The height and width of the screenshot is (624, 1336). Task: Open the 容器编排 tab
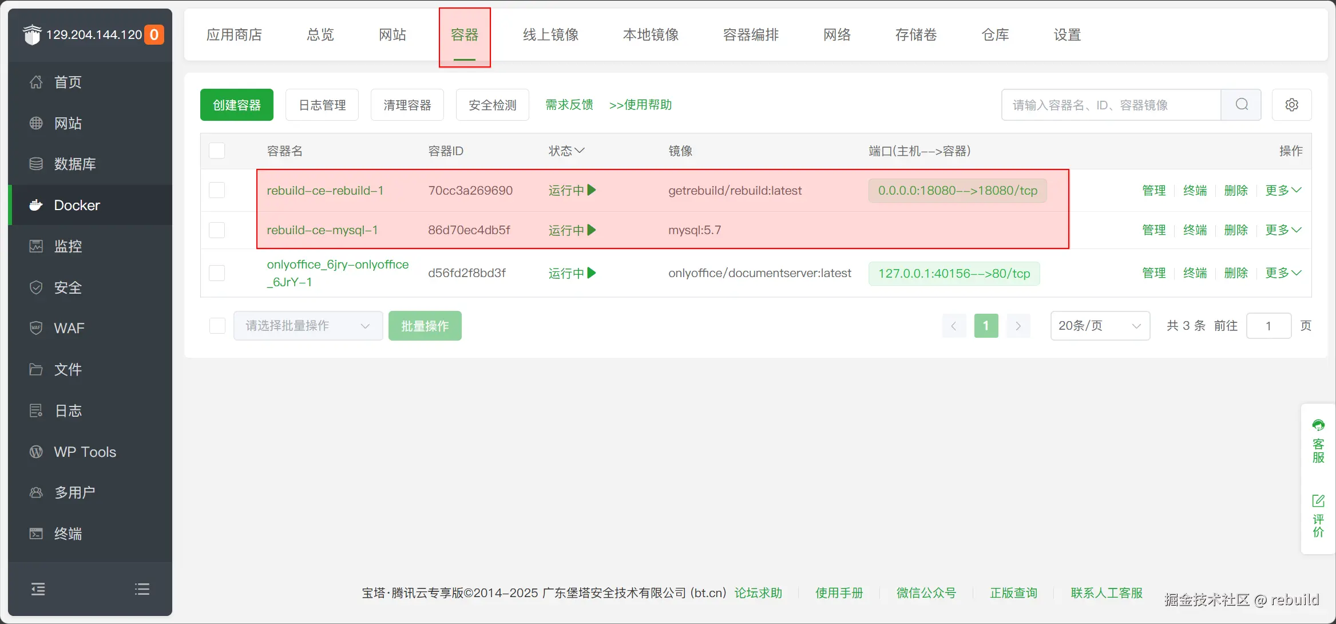tap(751, 35)
